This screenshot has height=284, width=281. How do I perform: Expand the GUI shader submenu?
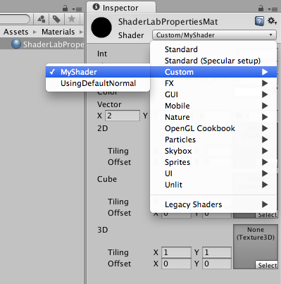pyautogui.click(x=213, y=94)
